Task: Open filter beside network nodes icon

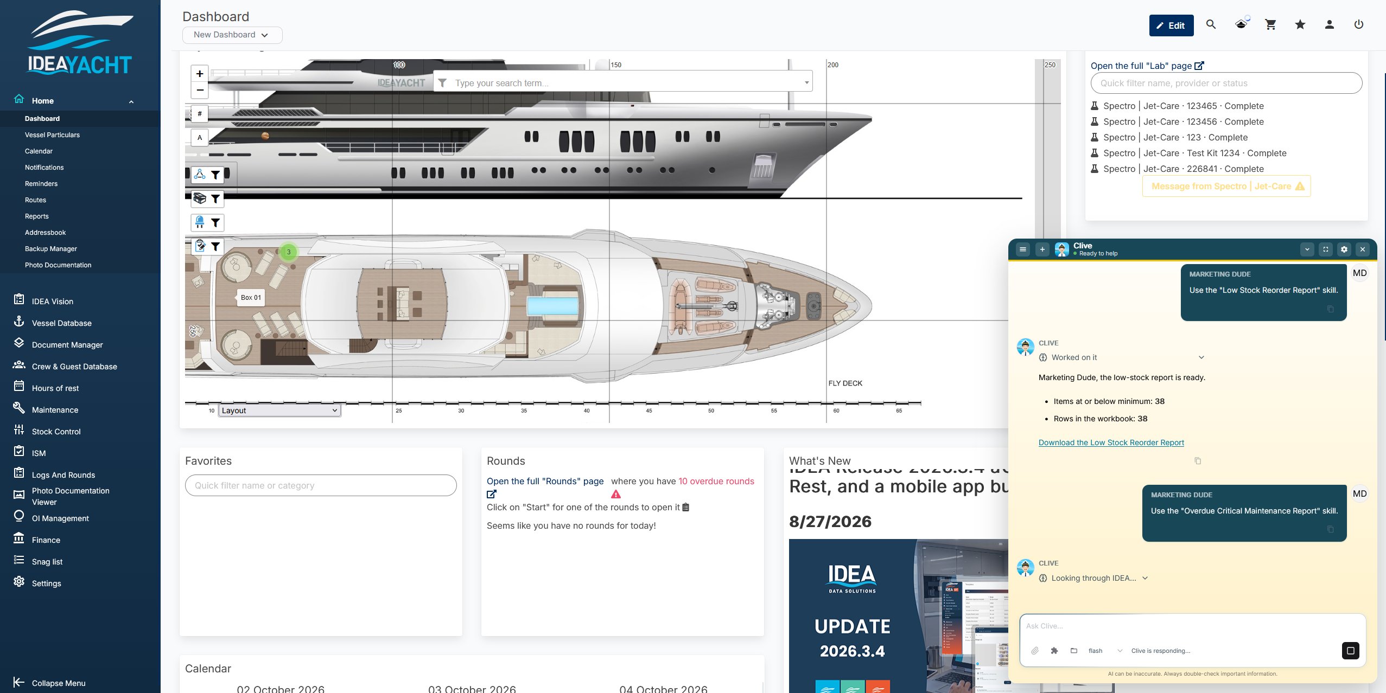Action: point(215,175)
